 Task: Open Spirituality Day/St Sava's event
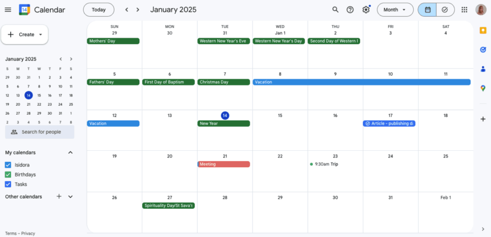pyautogui.click(x=168, y=206)
